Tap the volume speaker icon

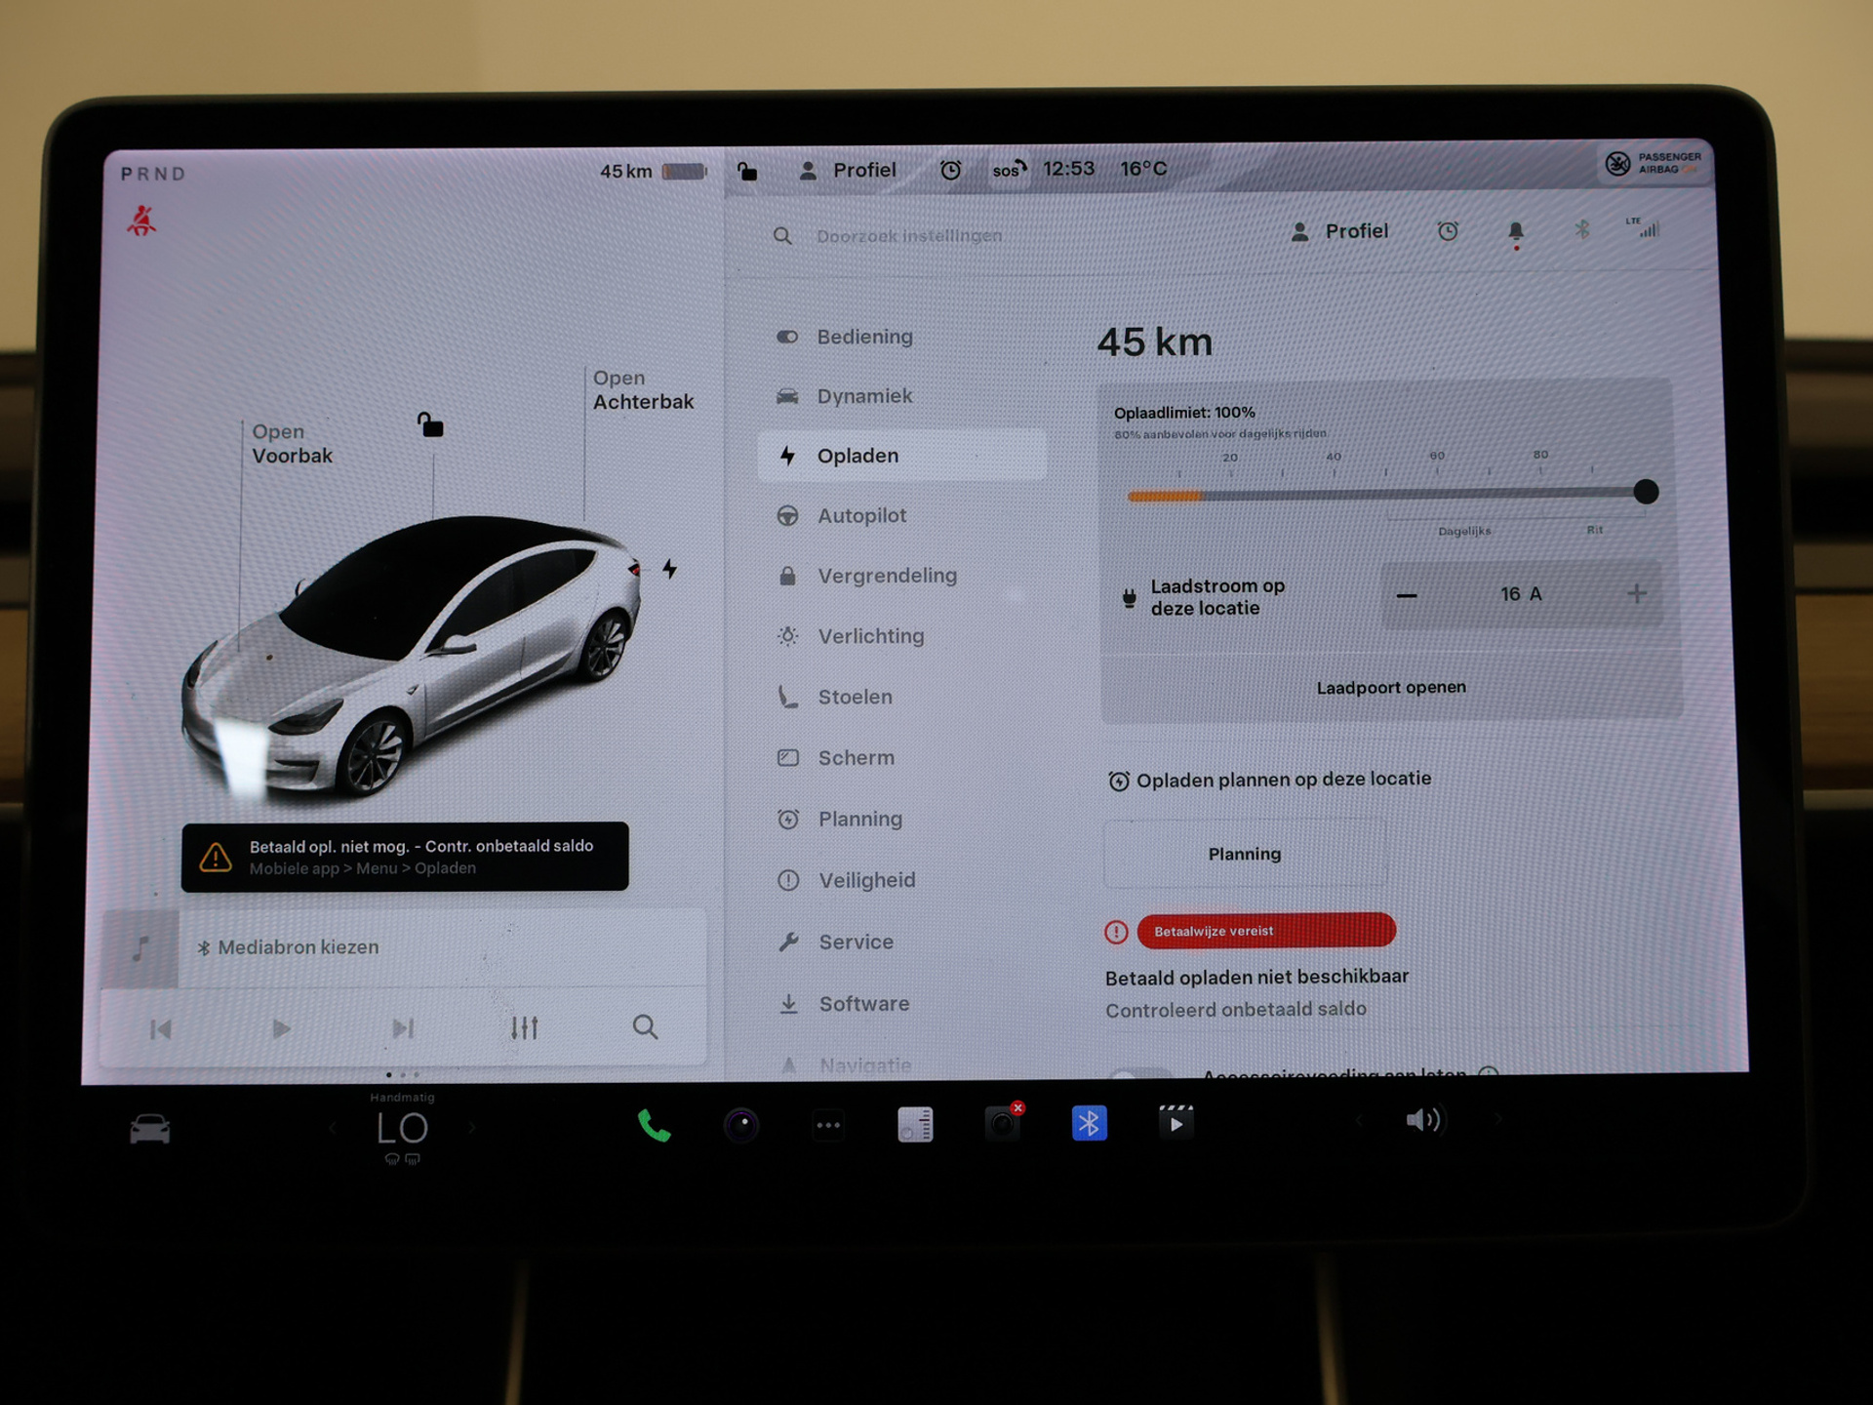coord(1423,1120)
